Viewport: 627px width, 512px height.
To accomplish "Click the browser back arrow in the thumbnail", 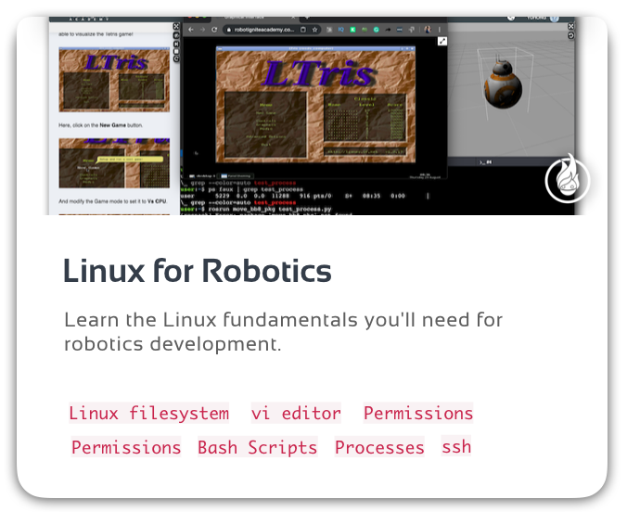I will point(191,30).
